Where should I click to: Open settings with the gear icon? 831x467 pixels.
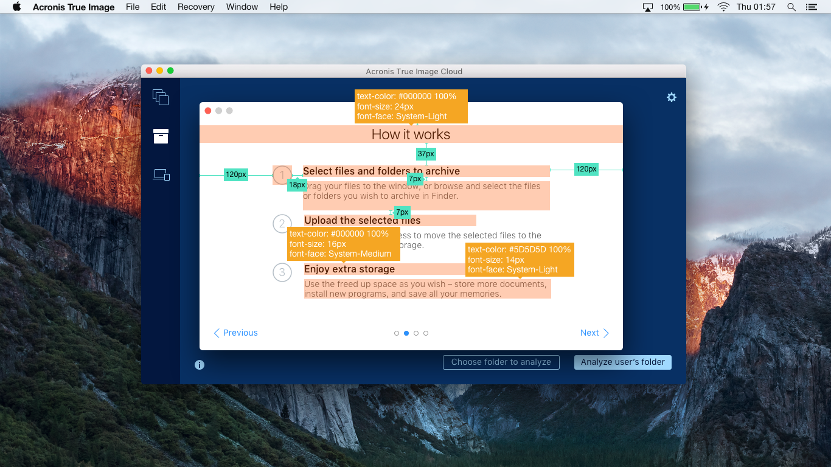tap(672, 97)
